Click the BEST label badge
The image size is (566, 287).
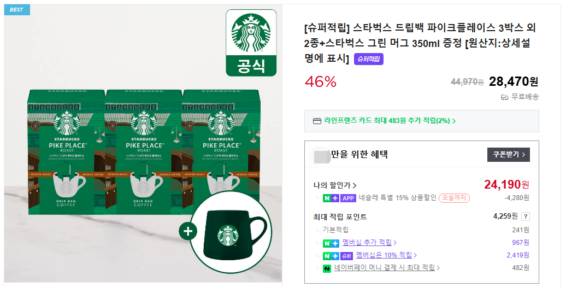(16, 10)
